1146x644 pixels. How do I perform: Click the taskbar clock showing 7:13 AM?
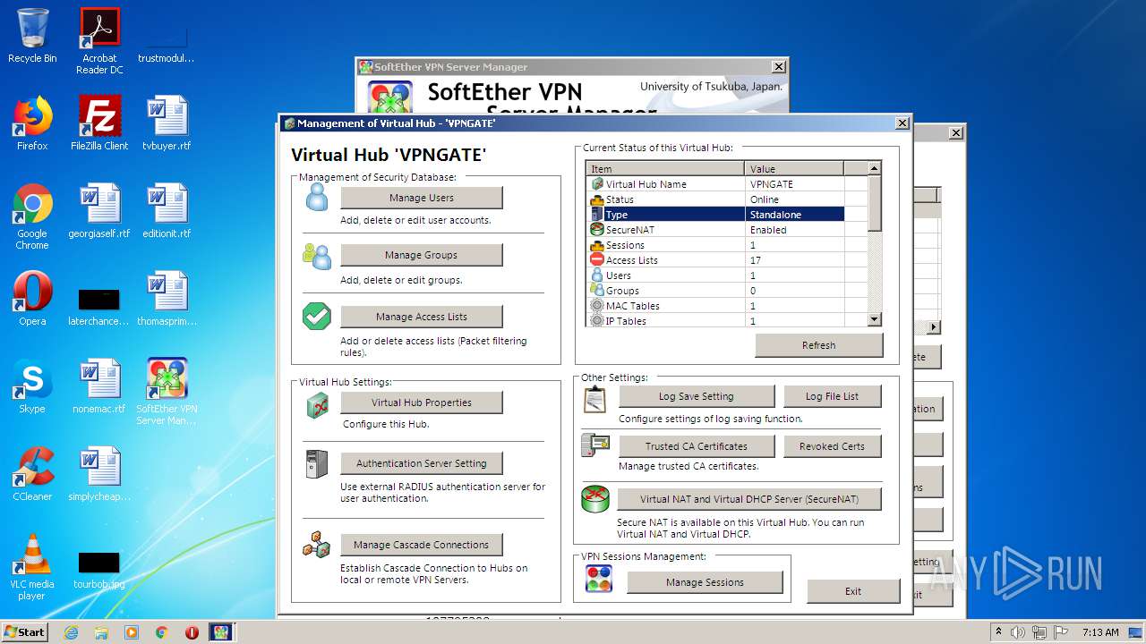1100,632
